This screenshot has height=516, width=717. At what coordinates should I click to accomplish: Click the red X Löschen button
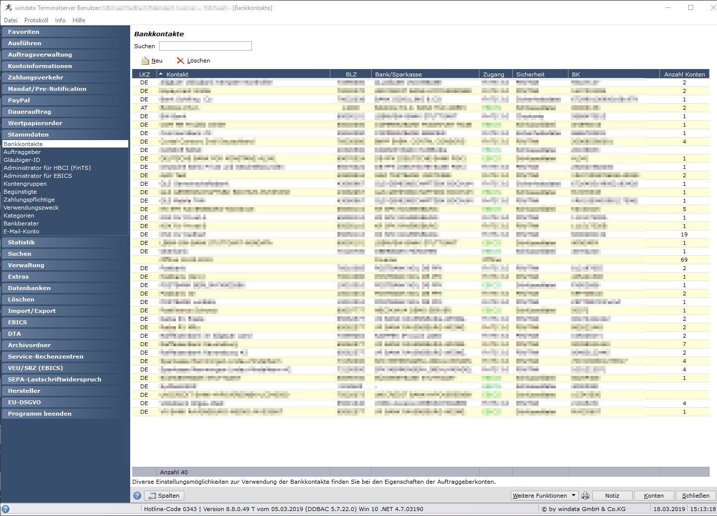(193, 61)
